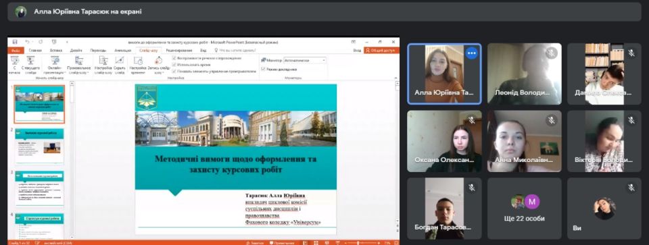The image size is (649, 245).
Task: Click the 'Скрыть слайд' icon
Action: click(119, 64)
